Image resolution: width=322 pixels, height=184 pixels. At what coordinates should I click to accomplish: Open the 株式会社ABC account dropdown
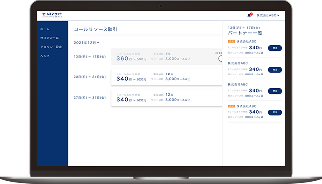coord(268,15)
